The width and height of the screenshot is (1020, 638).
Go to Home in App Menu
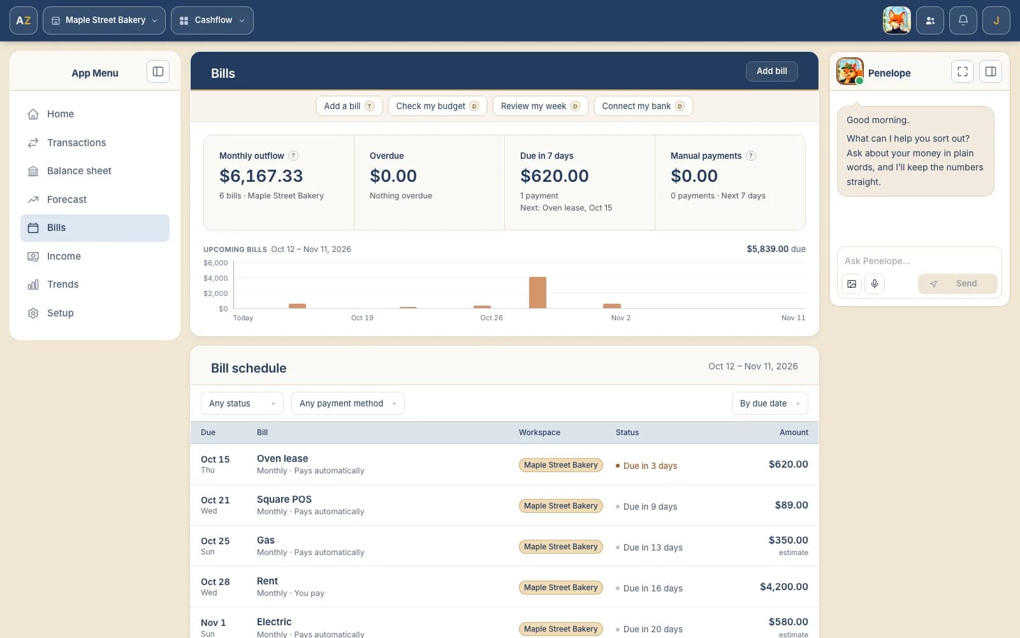tap(95, 114)
